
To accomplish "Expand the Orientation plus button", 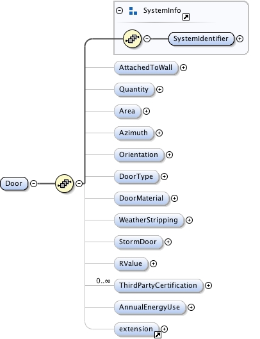I will tap(169, 154).
